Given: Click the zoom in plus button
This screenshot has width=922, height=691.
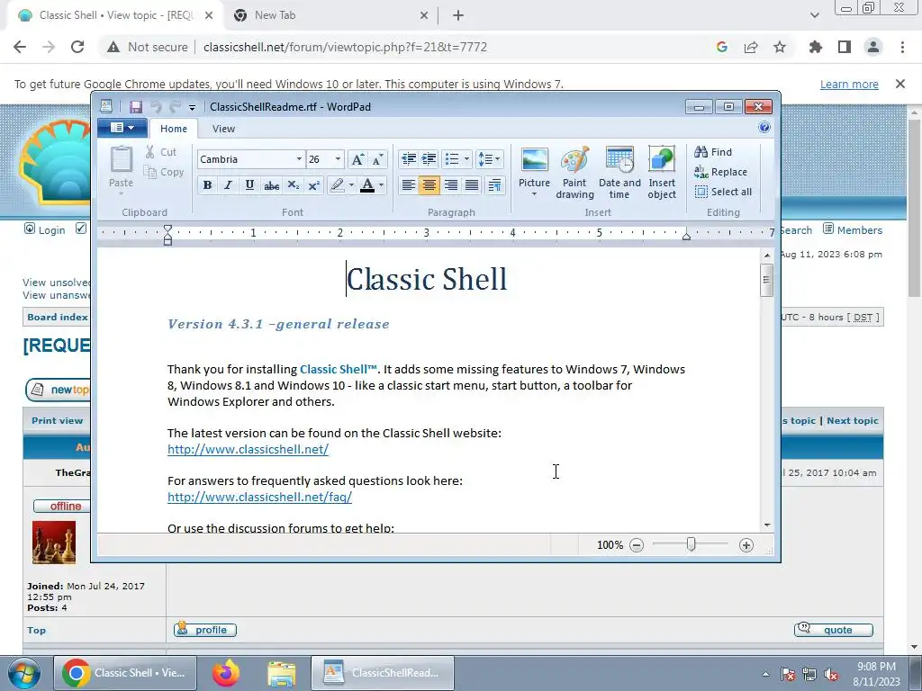Looking at the screenshot, I should [746, 545].
